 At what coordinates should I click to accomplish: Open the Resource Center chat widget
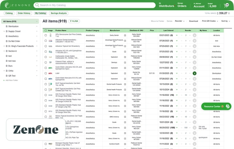[x=216, y=106]
